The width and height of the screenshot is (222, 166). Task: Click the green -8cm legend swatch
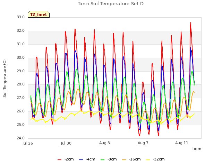coord(103,160)
